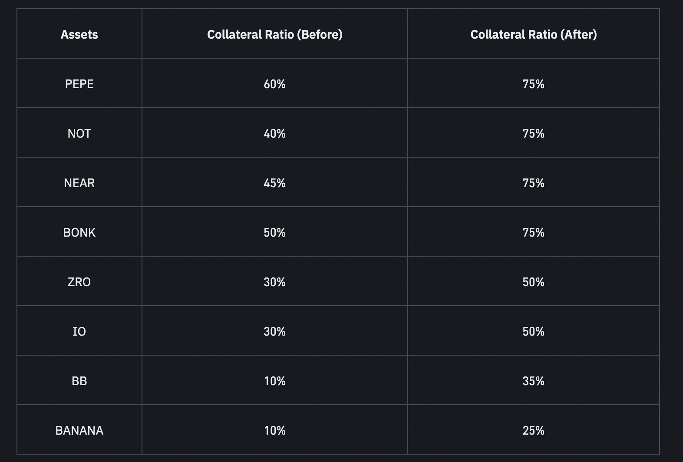The width and height of the screenshot is (683, 462).
Task: Click the BANANA asset cell
Action: point(79,430)
